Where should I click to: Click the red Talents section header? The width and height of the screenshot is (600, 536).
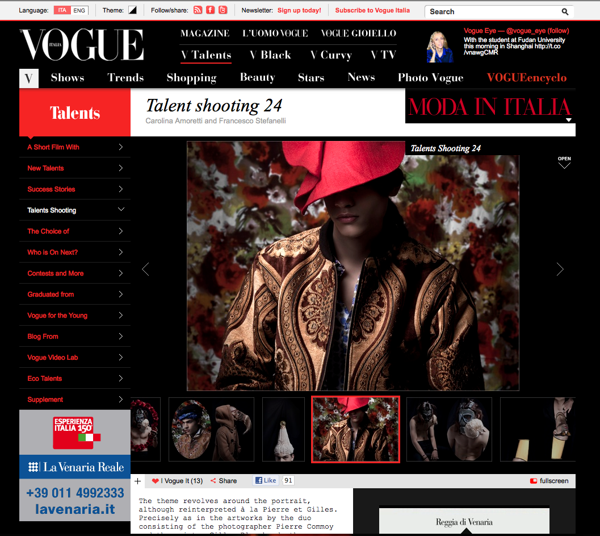click(x=75, y=113)
